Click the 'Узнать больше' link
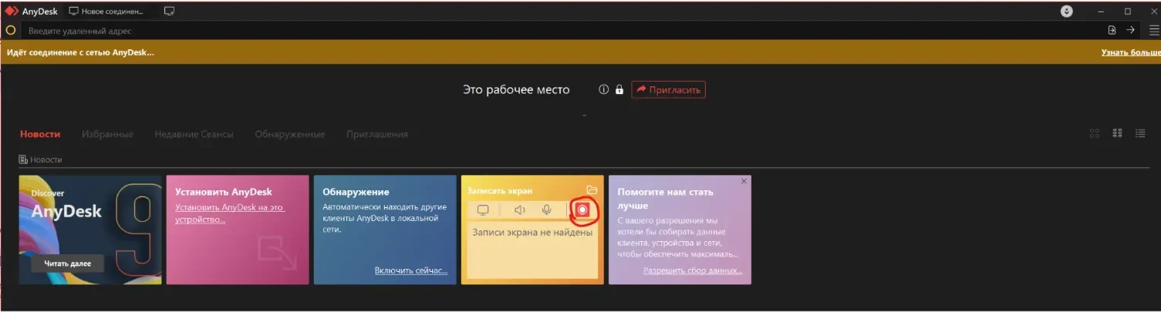1161x312 pixels. [x=1130, y=52]
